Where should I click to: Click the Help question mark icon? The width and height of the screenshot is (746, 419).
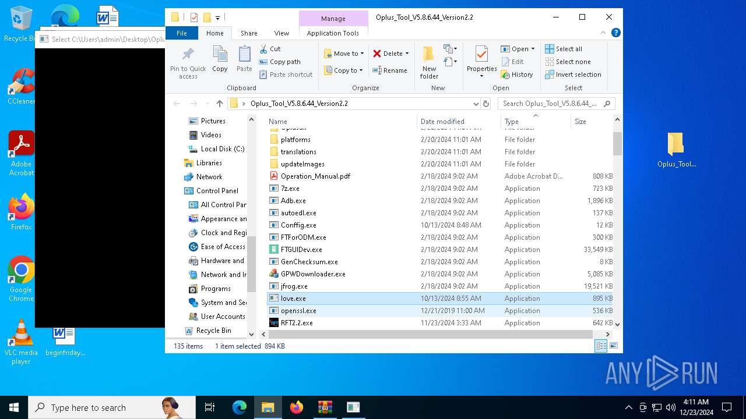click(x=615, y=33)
